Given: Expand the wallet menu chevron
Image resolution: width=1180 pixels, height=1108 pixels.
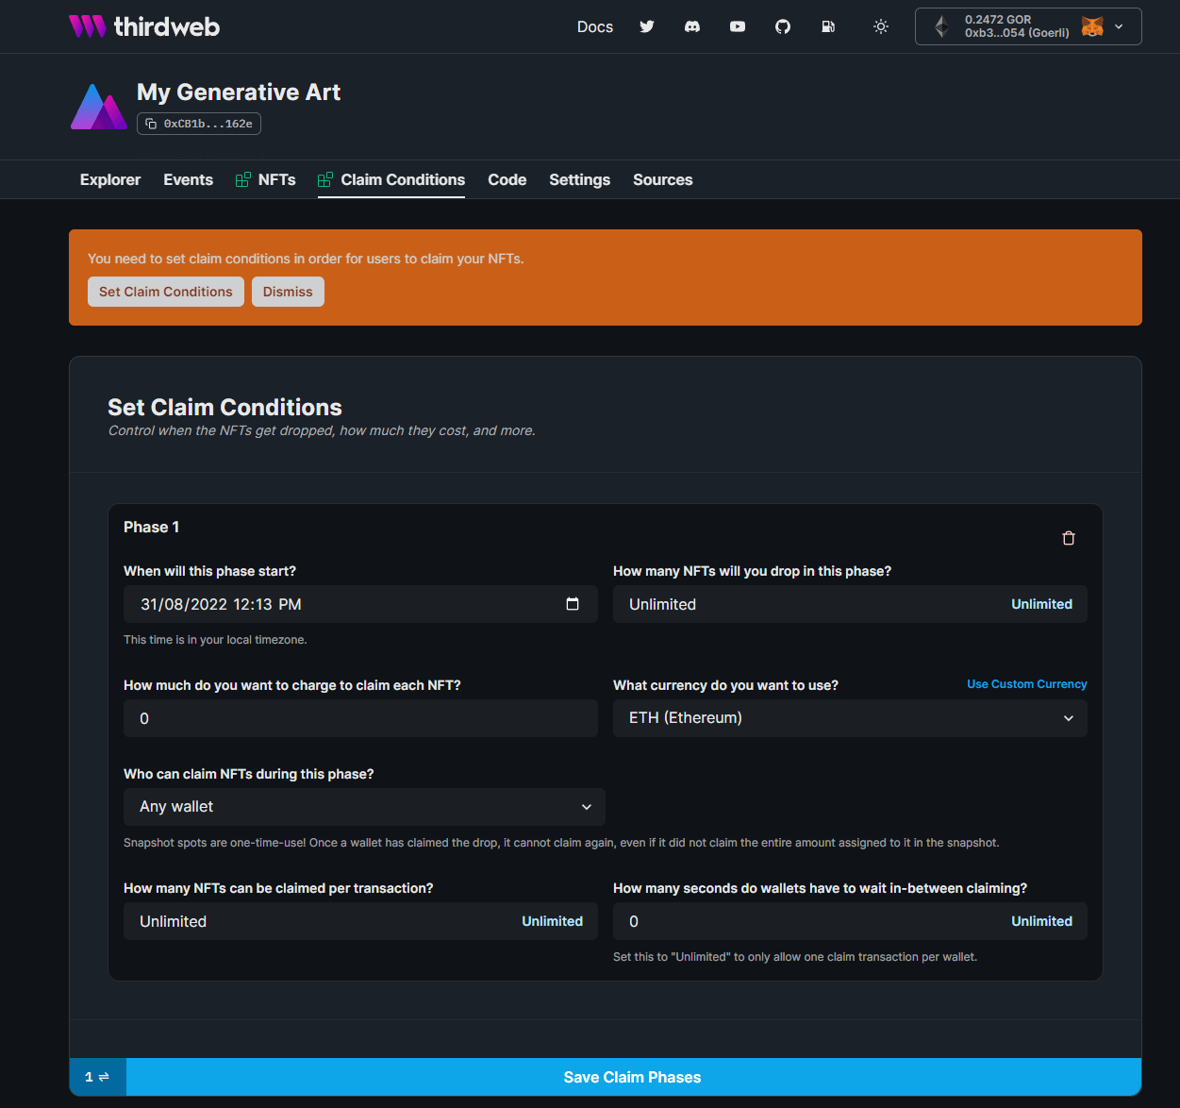Looking at the screenshot, I should pos(1119,26).
